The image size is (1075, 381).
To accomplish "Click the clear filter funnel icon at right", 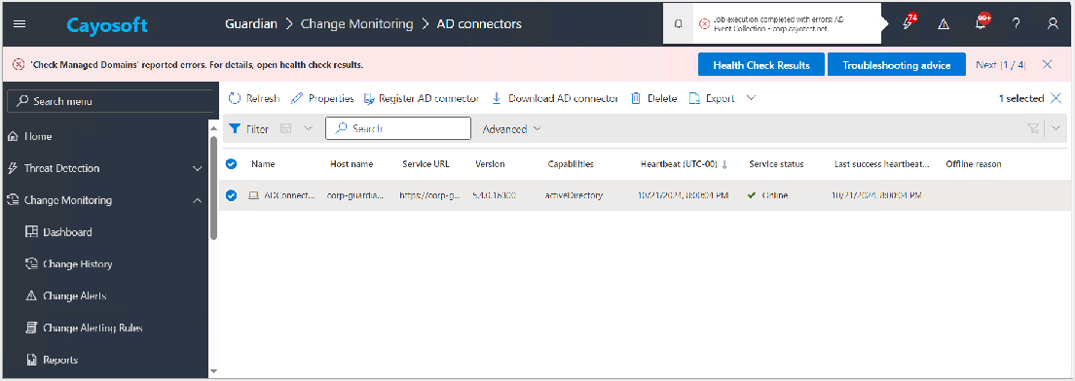I will 1033,128.
